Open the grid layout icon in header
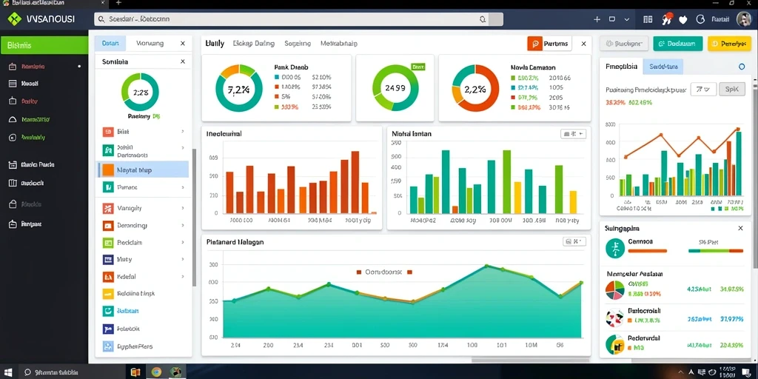Viewport: 758px width, 379px height. click(648, 19)
